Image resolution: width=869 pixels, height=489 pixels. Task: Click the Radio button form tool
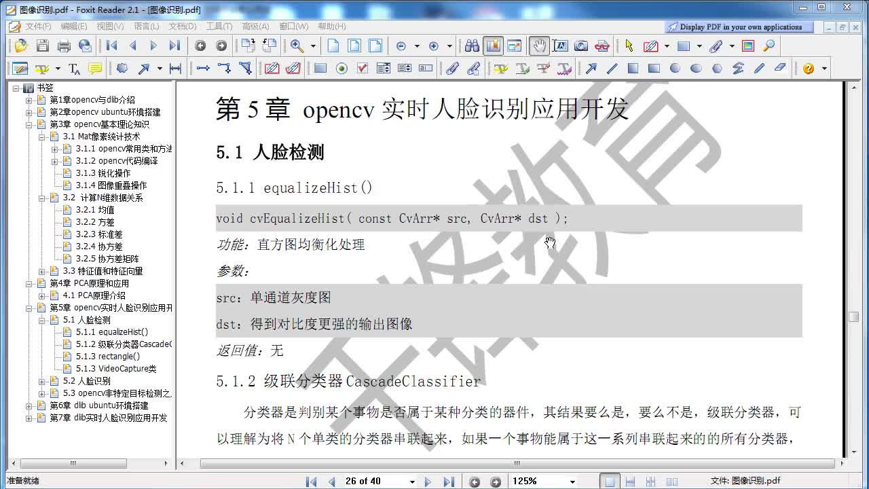[341, 69]
